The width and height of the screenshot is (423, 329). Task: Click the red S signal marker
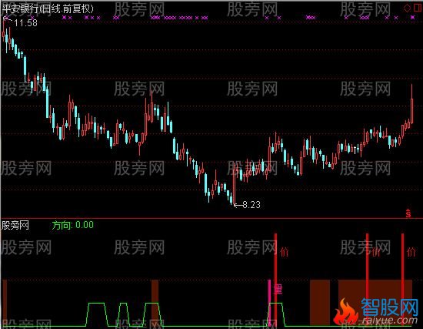[x=408, y=213]
